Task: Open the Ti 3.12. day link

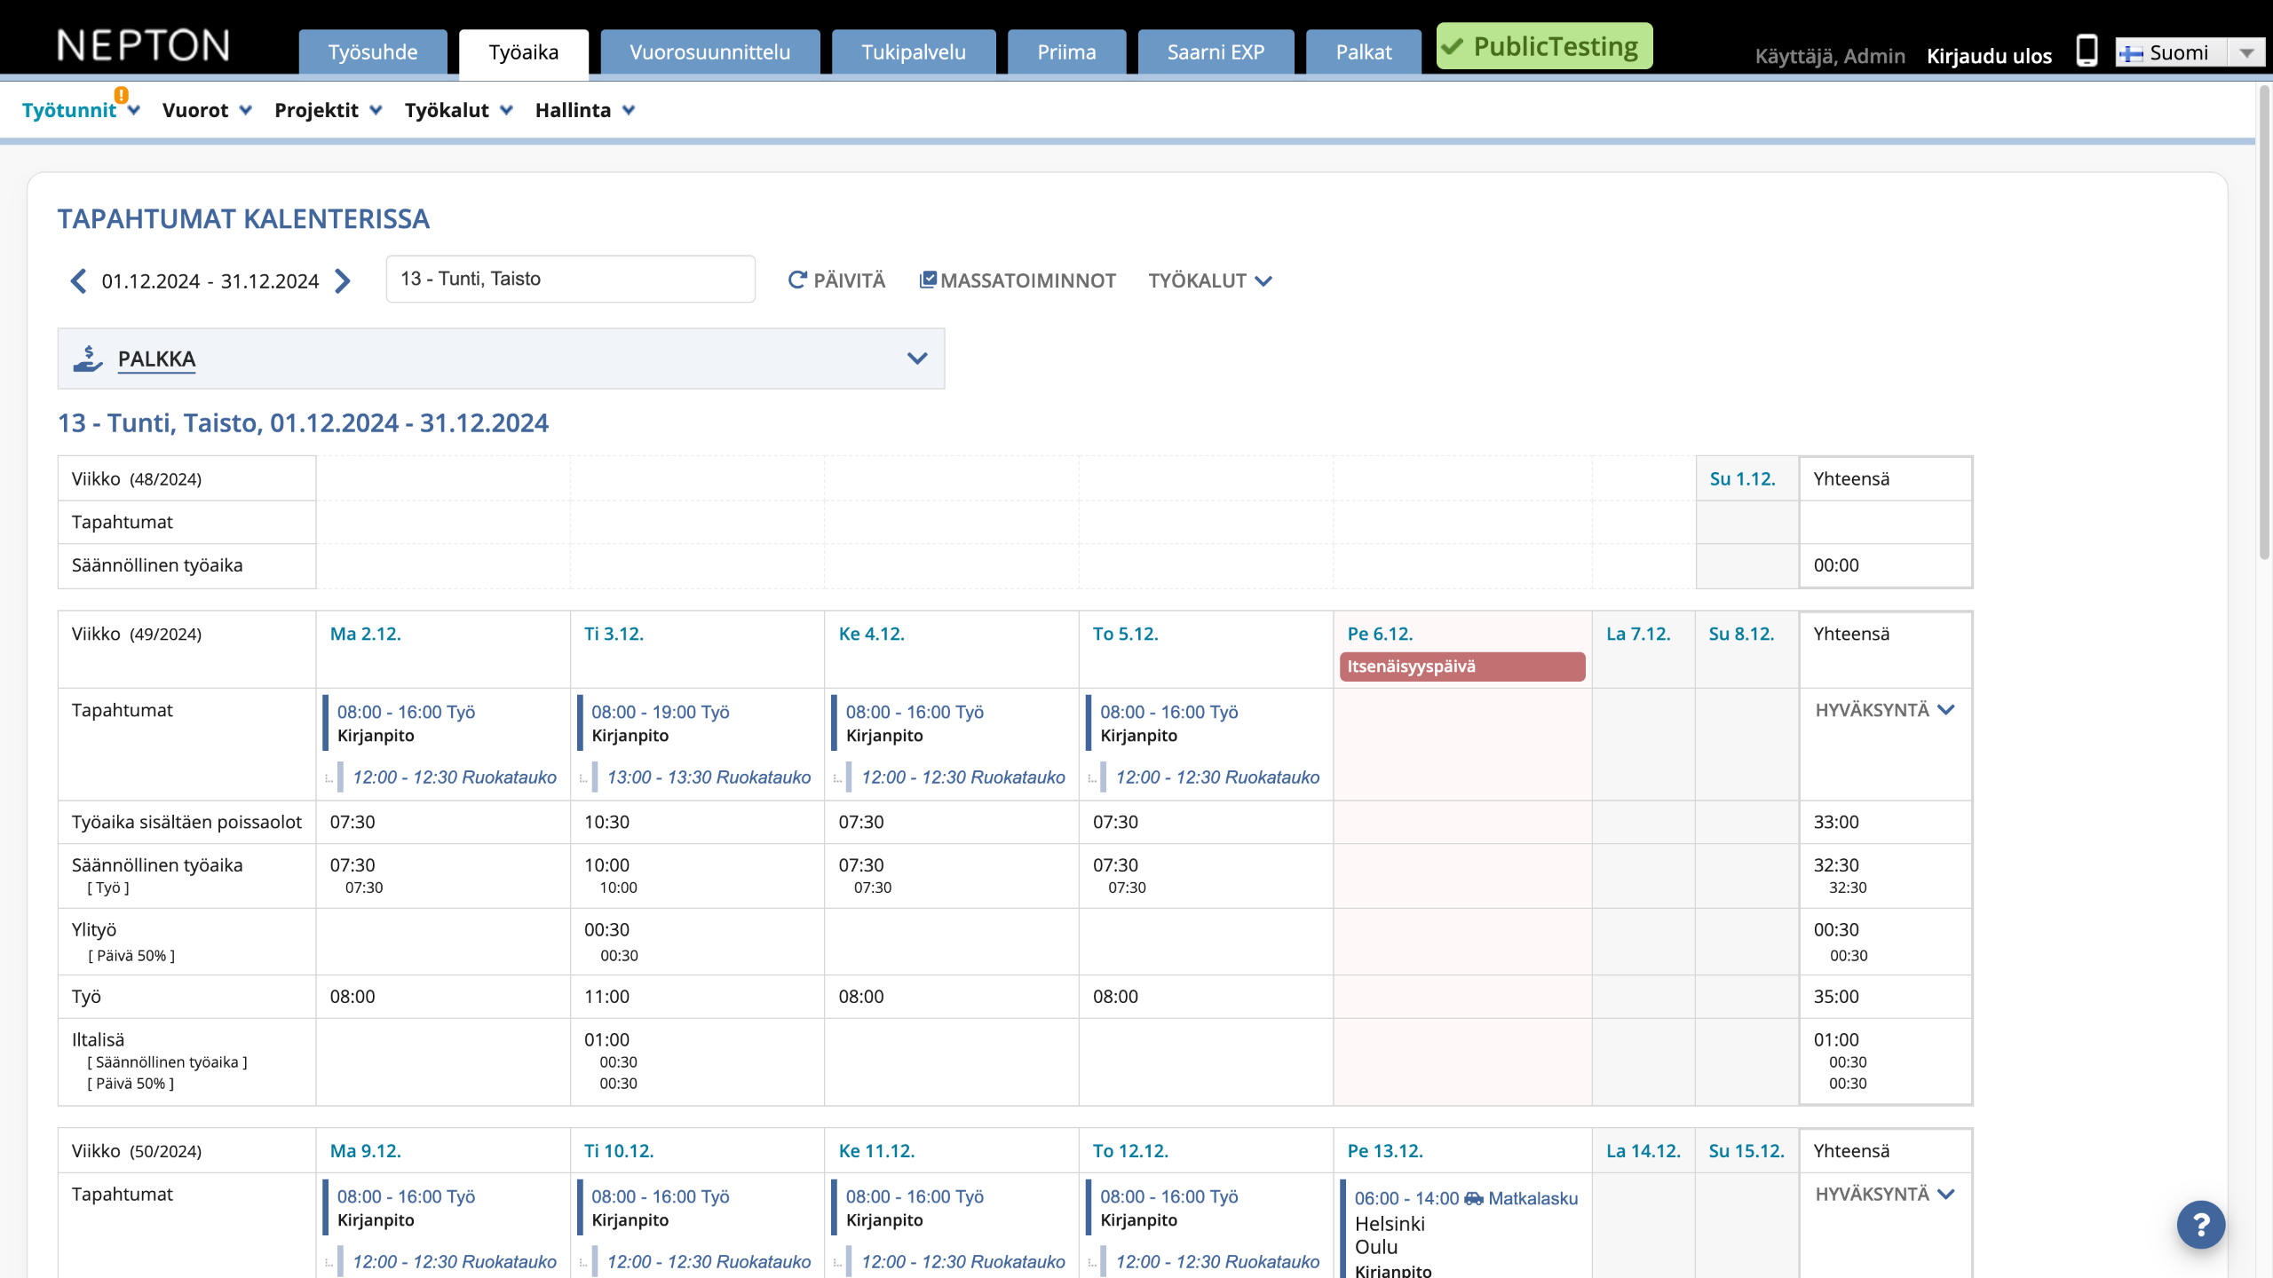Action: tap(614, 634)
